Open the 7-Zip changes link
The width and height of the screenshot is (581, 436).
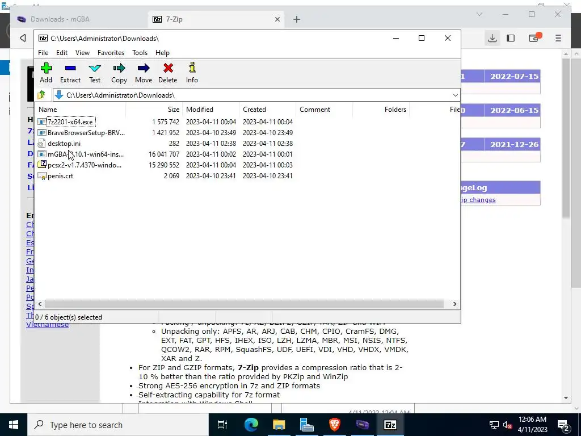(x=478, y=200)
